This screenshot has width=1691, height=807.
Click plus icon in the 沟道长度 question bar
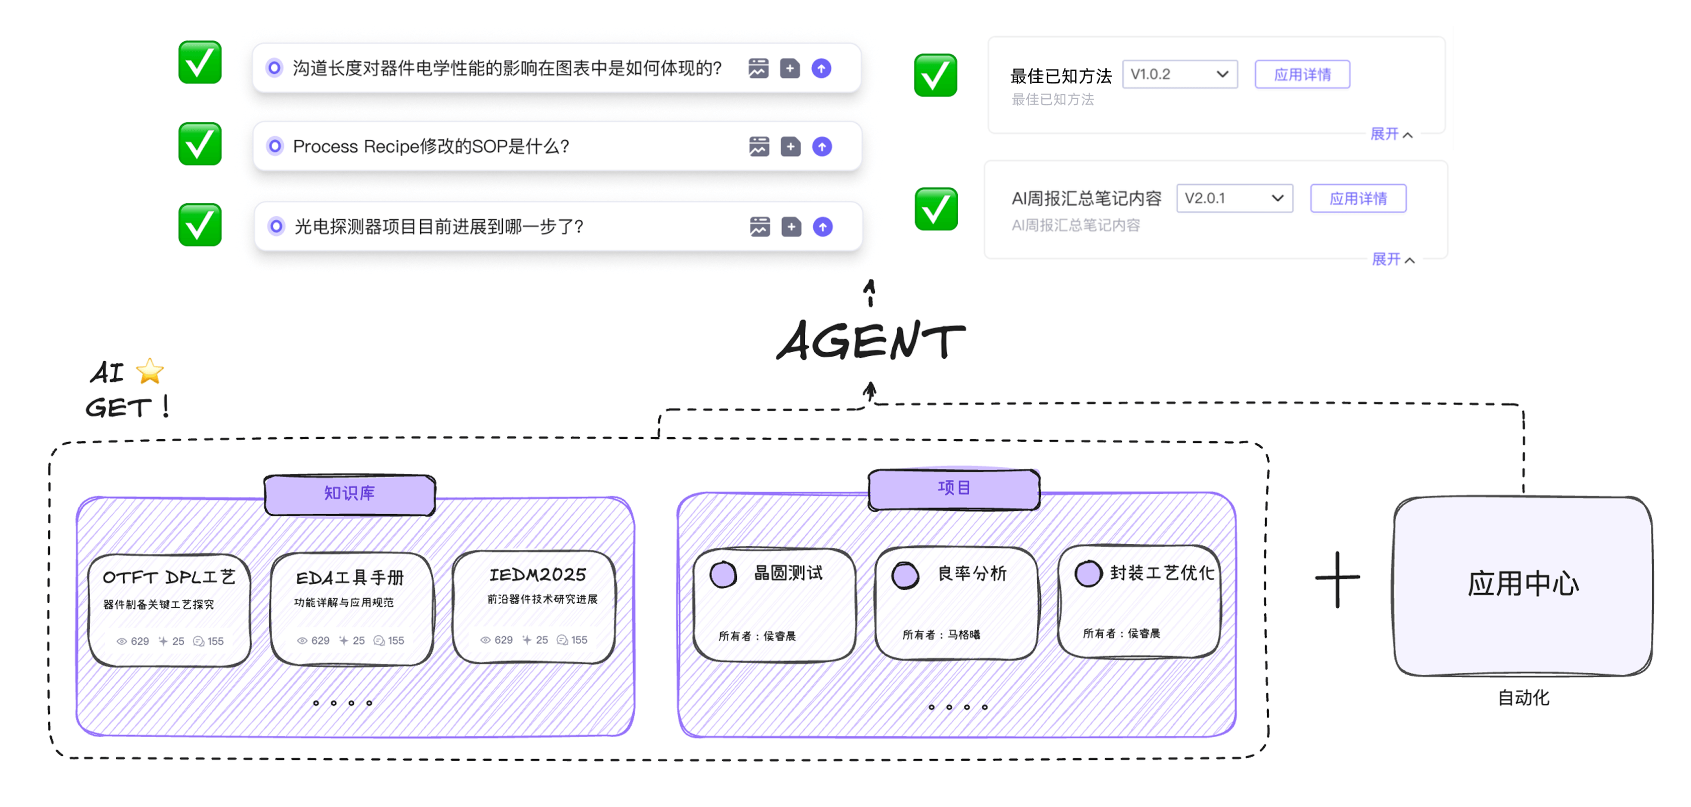coord(790,68)
